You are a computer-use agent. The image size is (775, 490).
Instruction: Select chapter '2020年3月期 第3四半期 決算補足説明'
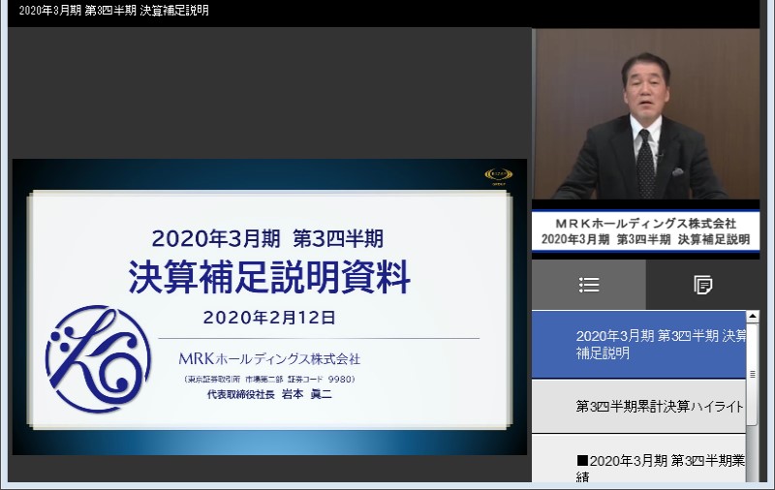click(x=638, y=345)
